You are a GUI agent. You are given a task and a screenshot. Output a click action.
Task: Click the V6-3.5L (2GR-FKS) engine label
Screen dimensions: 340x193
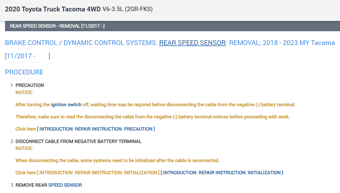tap(127, 9)
